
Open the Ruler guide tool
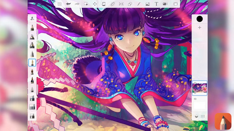pyautogui.click(x=112, y=4)
